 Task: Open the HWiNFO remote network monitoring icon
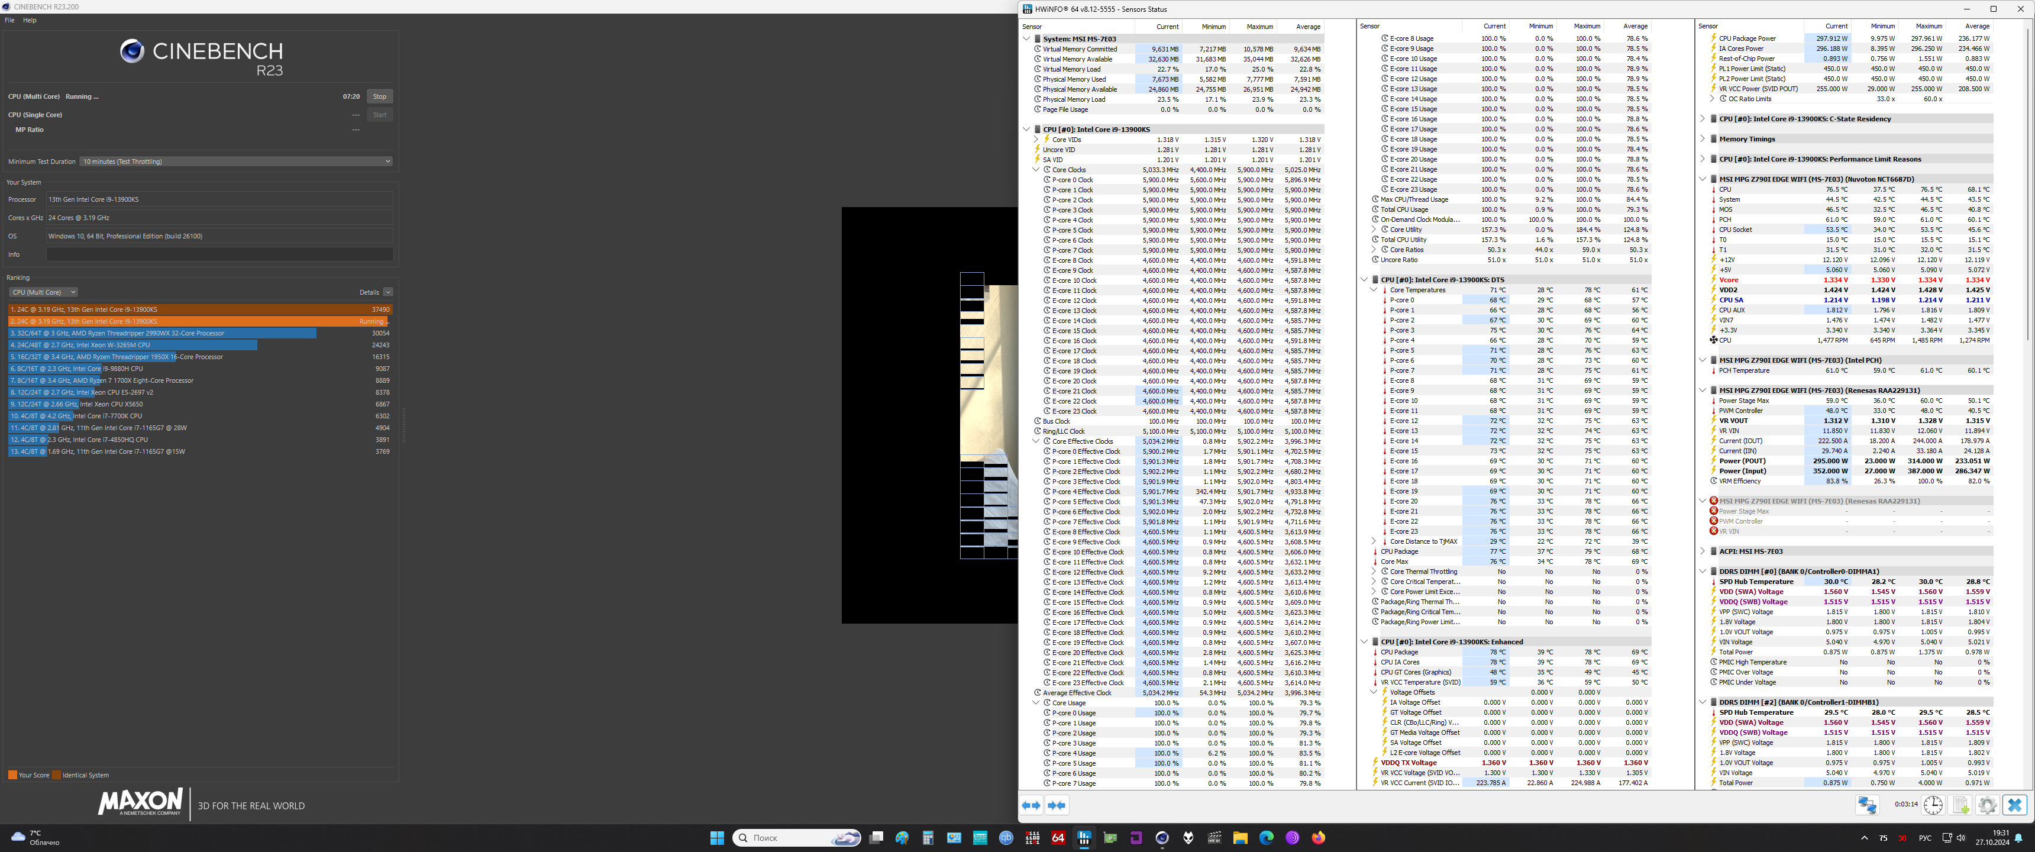tap(1868, 805)
